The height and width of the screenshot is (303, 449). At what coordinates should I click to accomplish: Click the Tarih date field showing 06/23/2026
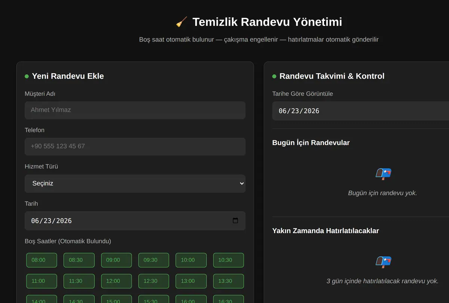click(x=135, y=221)
